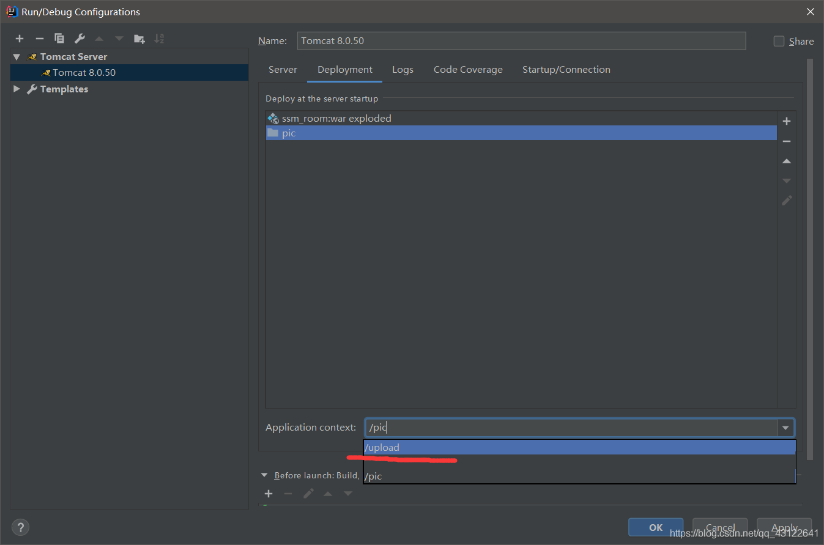
Task: Select Tomcat 8.0.50 in configuration tree
Action: coord(129,72)
